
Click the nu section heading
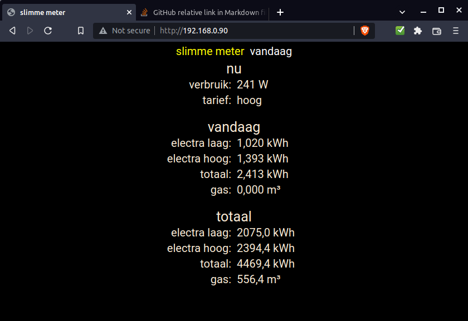pyautogui.click(x=234, y=69)
